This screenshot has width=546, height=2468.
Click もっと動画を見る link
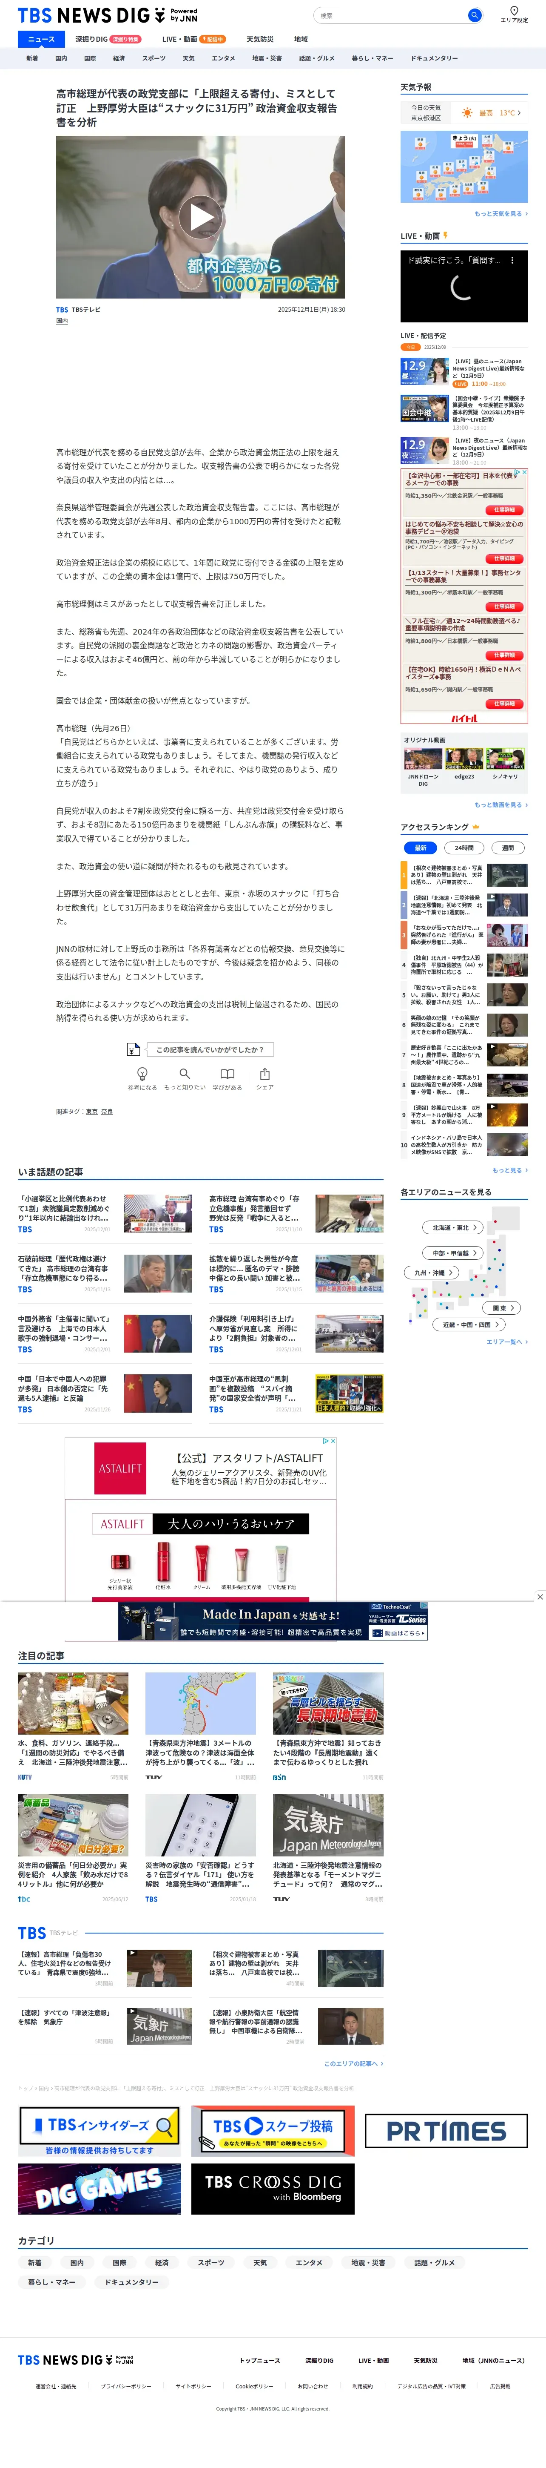(x=501, y=805)
